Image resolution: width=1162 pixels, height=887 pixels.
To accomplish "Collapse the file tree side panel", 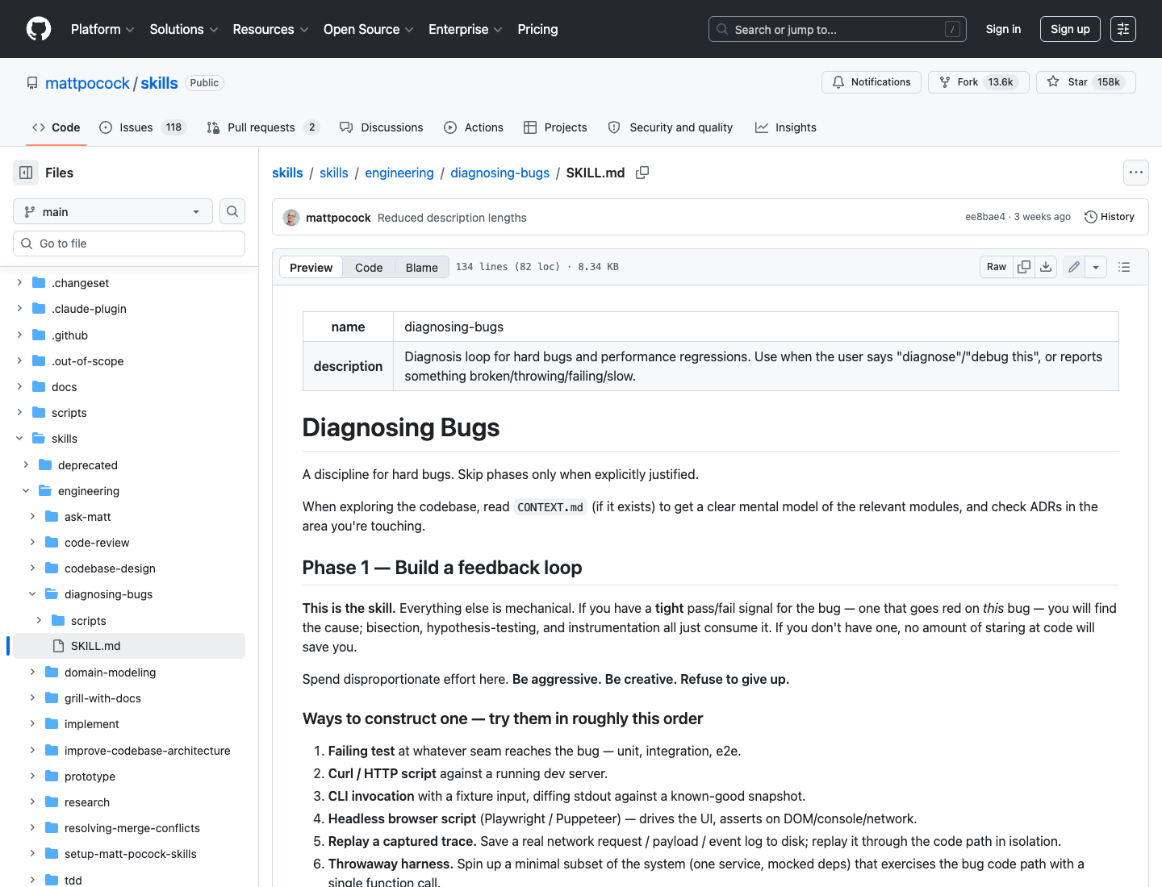I will [x=26, y=173].
